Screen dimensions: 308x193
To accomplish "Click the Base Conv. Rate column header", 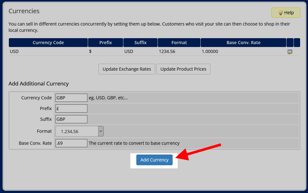I will (x=243, y=43).
